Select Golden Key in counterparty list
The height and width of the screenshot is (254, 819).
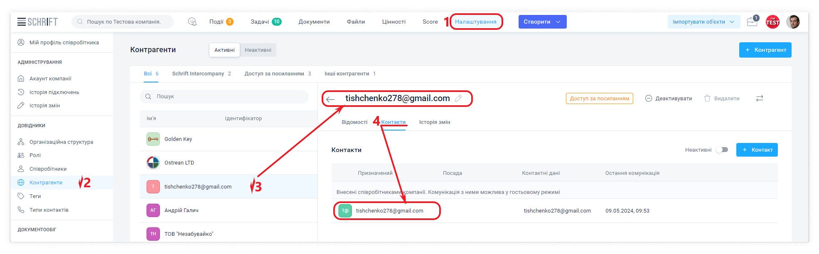point(178,139)
